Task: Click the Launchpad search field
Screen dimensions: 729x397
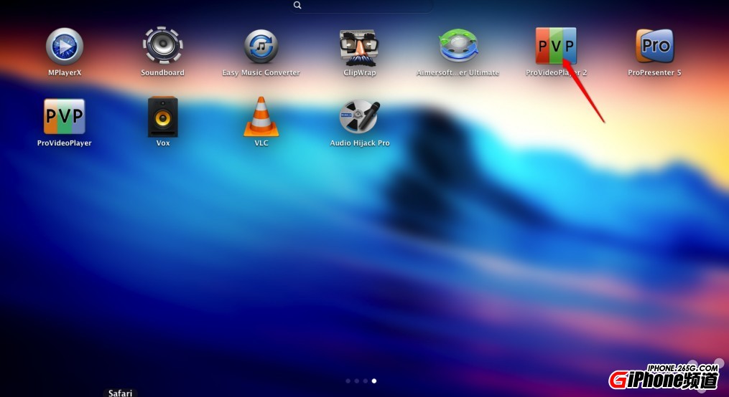Action: click(362, 6)
